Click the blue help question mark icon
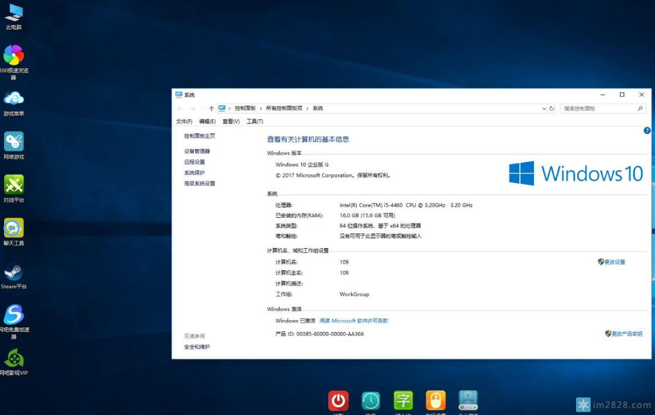655x415 pixels. tap(647, 131)
